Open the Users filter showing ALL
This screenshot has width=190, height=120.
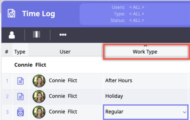coord(136,7)
